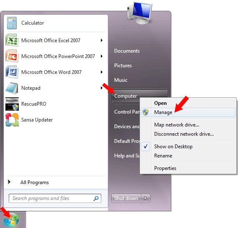The width and height of the screenshot is (238, 228).
Task: Click the computer picture atop Start menu
Action: (140, 13)
